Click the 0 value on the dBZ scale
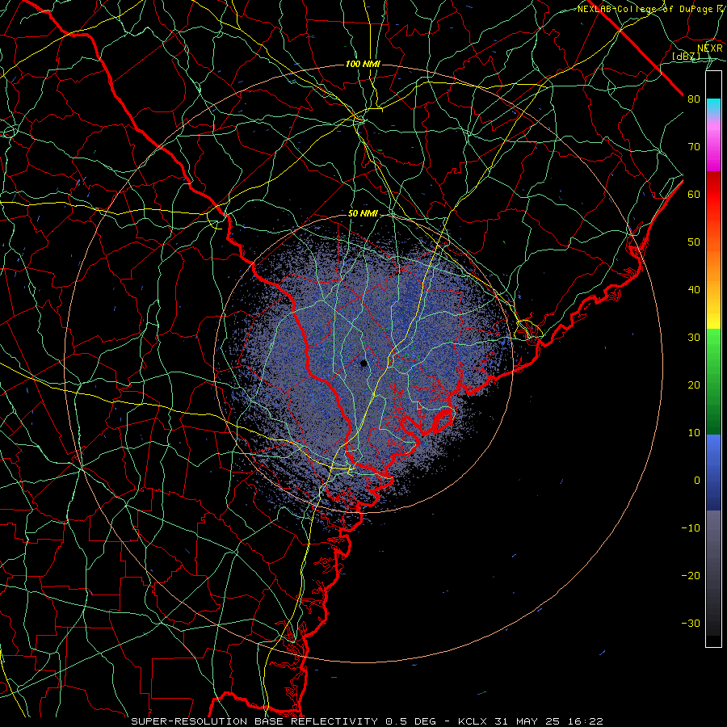 coord(697,481)
